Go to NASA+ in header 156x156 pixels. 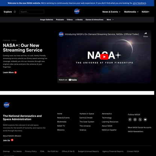pos(145,12)
